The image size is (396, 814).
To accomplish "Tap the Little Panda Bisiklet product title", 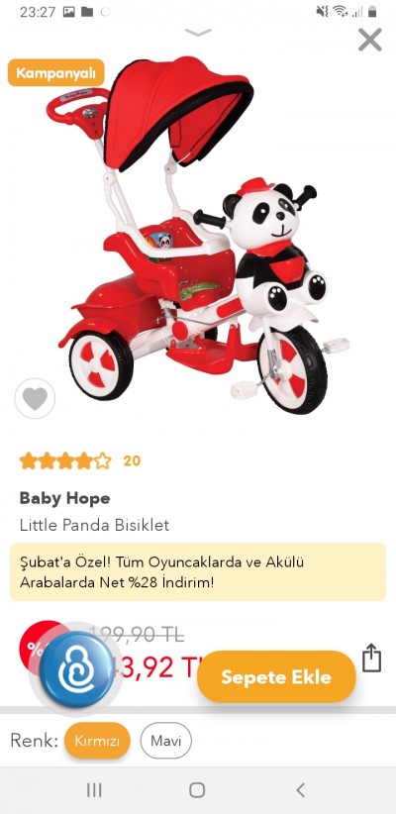I will click(x=94, y=525).
